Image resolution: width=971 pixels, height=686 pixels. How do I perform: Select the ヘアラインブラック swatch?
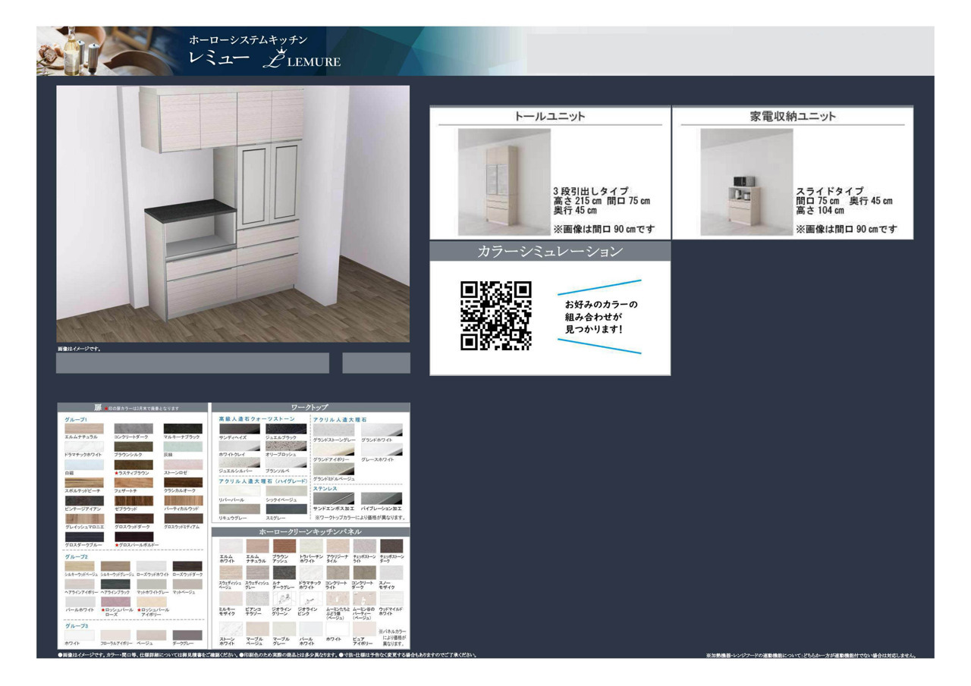click(x=115, y=584)
